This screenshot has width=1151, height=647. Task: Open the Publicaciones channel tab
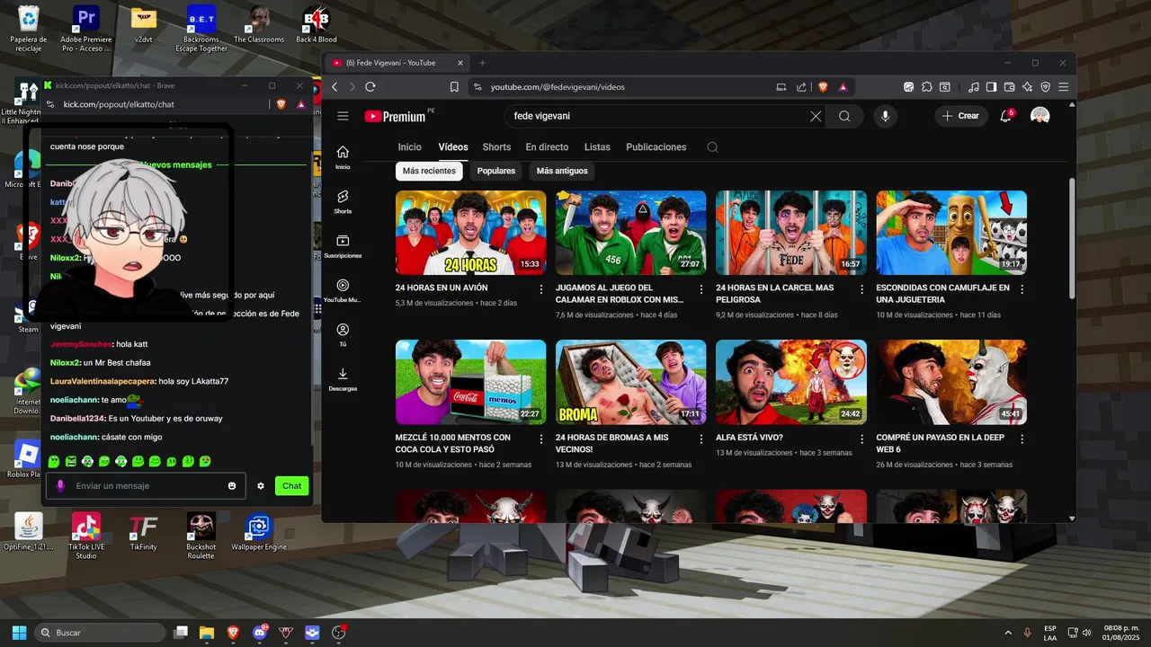[x=656, y=147]
